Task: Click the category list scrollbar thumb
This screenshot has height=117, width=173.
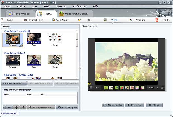Action: point(77,39)
